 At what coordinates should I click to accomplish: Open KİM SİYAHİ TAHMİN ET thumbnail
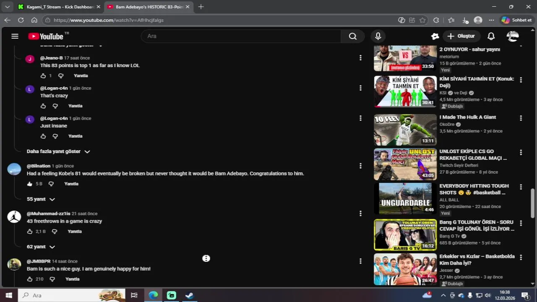pyautogui.click(x=405, y=91)
